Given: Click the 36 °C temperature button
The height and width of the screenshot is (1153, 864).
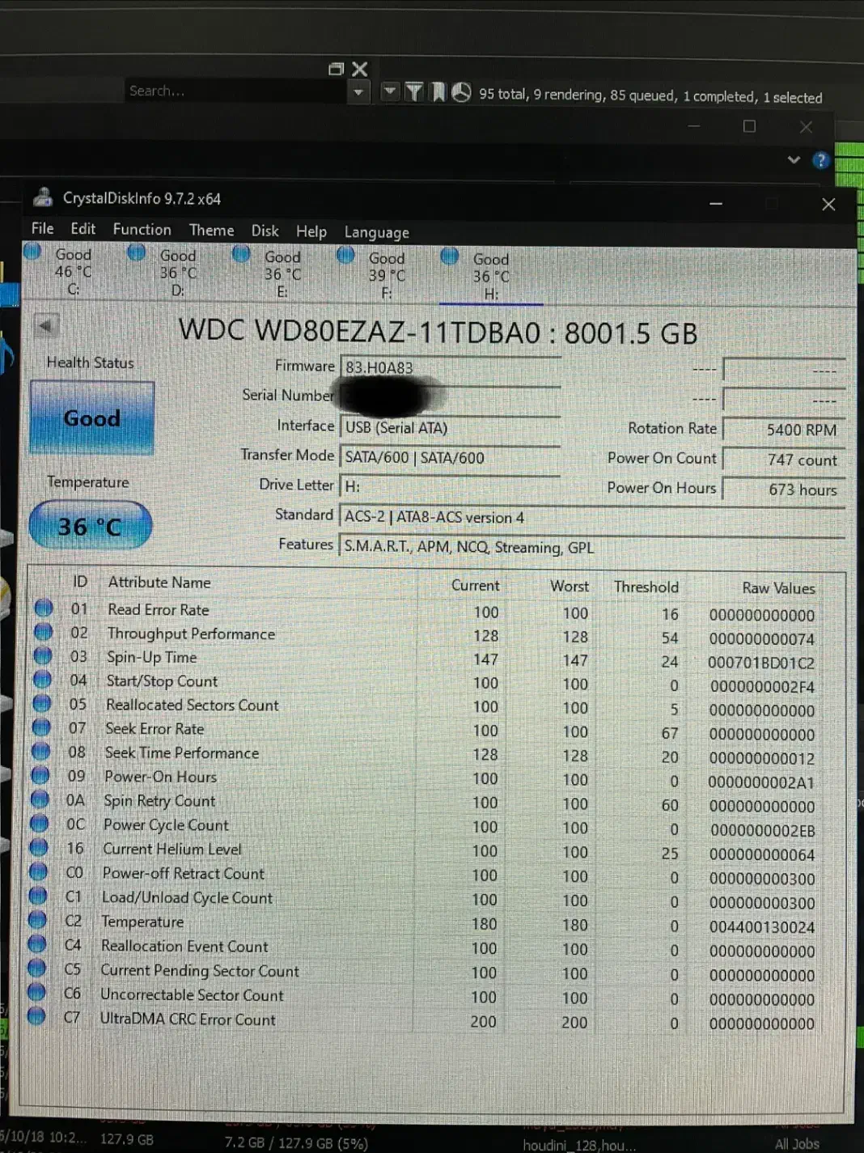Looking at the screenshot, I should (x=90, y=526).
